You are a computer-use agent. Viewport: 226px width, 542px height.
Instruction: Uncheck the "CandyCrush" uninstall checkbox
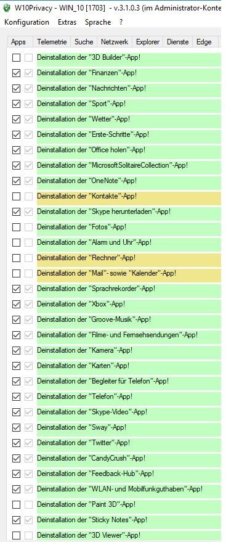pos(16,458)
